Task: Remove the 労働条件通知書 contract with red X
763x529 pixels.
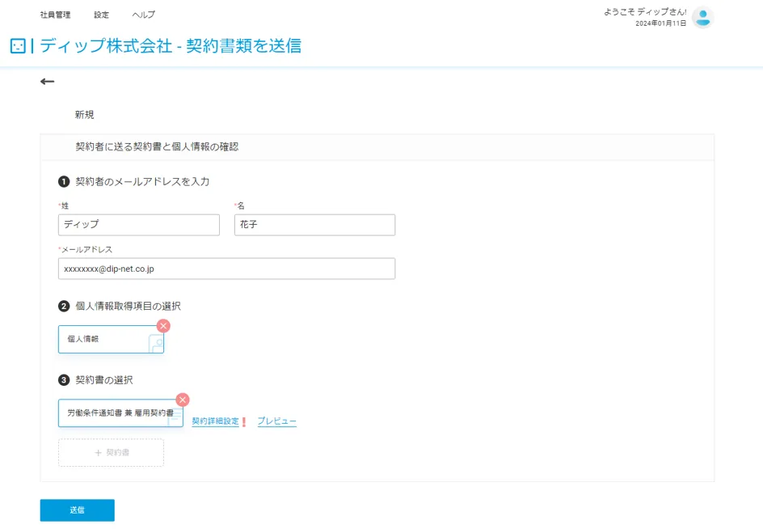Action: point(183,400)
